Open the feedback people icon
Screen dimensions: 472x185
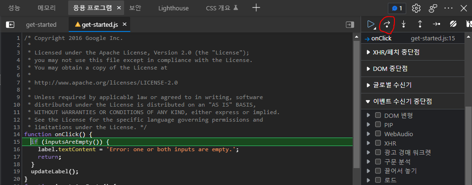coord(433,8)
